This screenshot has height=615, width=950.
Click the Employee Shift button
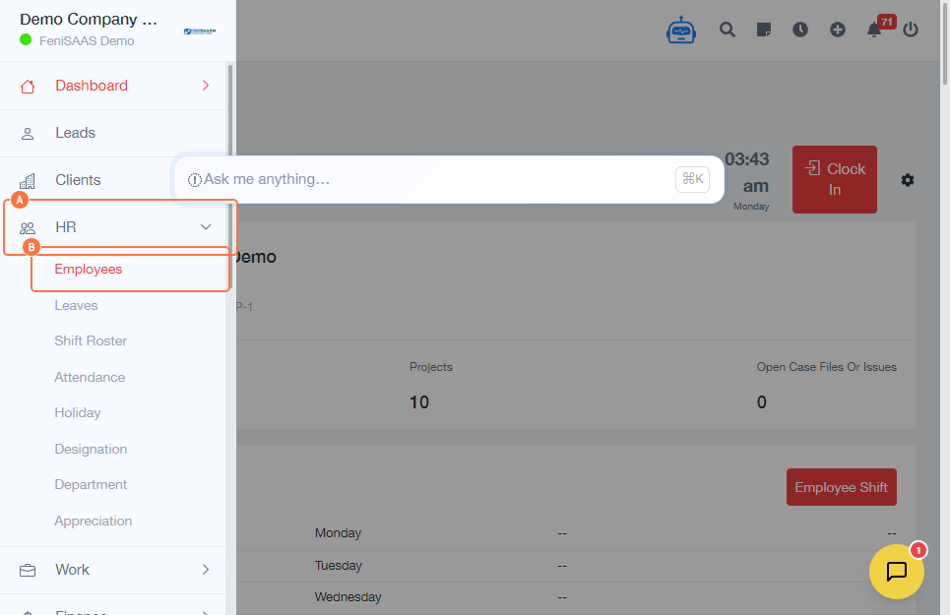pos(841,487)
